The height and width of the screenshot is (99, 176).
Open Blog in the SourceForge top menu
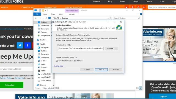click(x=110, y=1)
